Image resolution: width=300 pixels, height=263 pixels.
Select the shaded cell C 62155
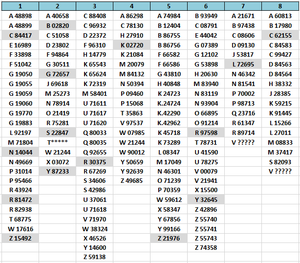[x=280, y=35]
